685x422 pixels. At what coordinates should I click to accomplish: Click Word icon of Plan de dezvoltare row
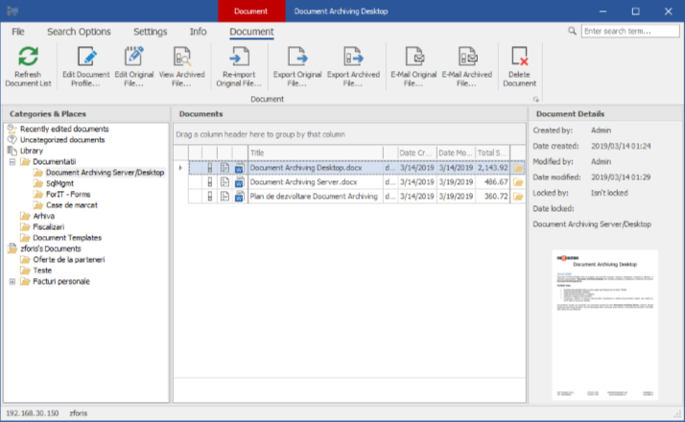[240, 197]
